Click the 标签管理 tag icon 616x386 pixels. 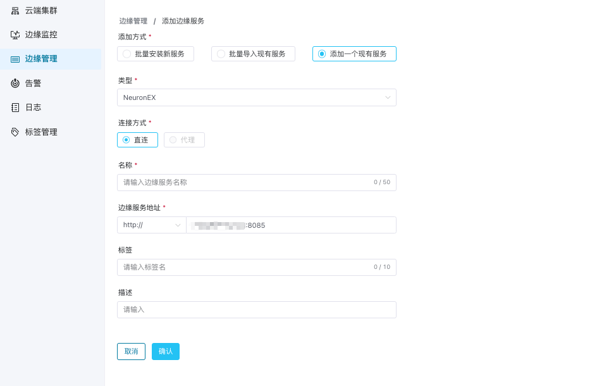tap(15, 132)
